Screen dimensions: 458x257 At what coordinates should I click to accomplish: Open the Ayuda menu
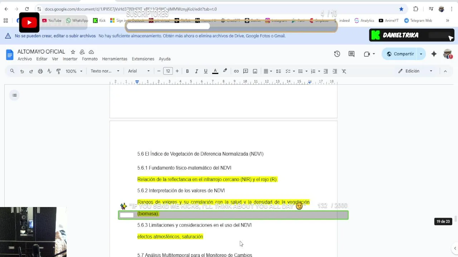pyautogui.click(x=165, y=59)
